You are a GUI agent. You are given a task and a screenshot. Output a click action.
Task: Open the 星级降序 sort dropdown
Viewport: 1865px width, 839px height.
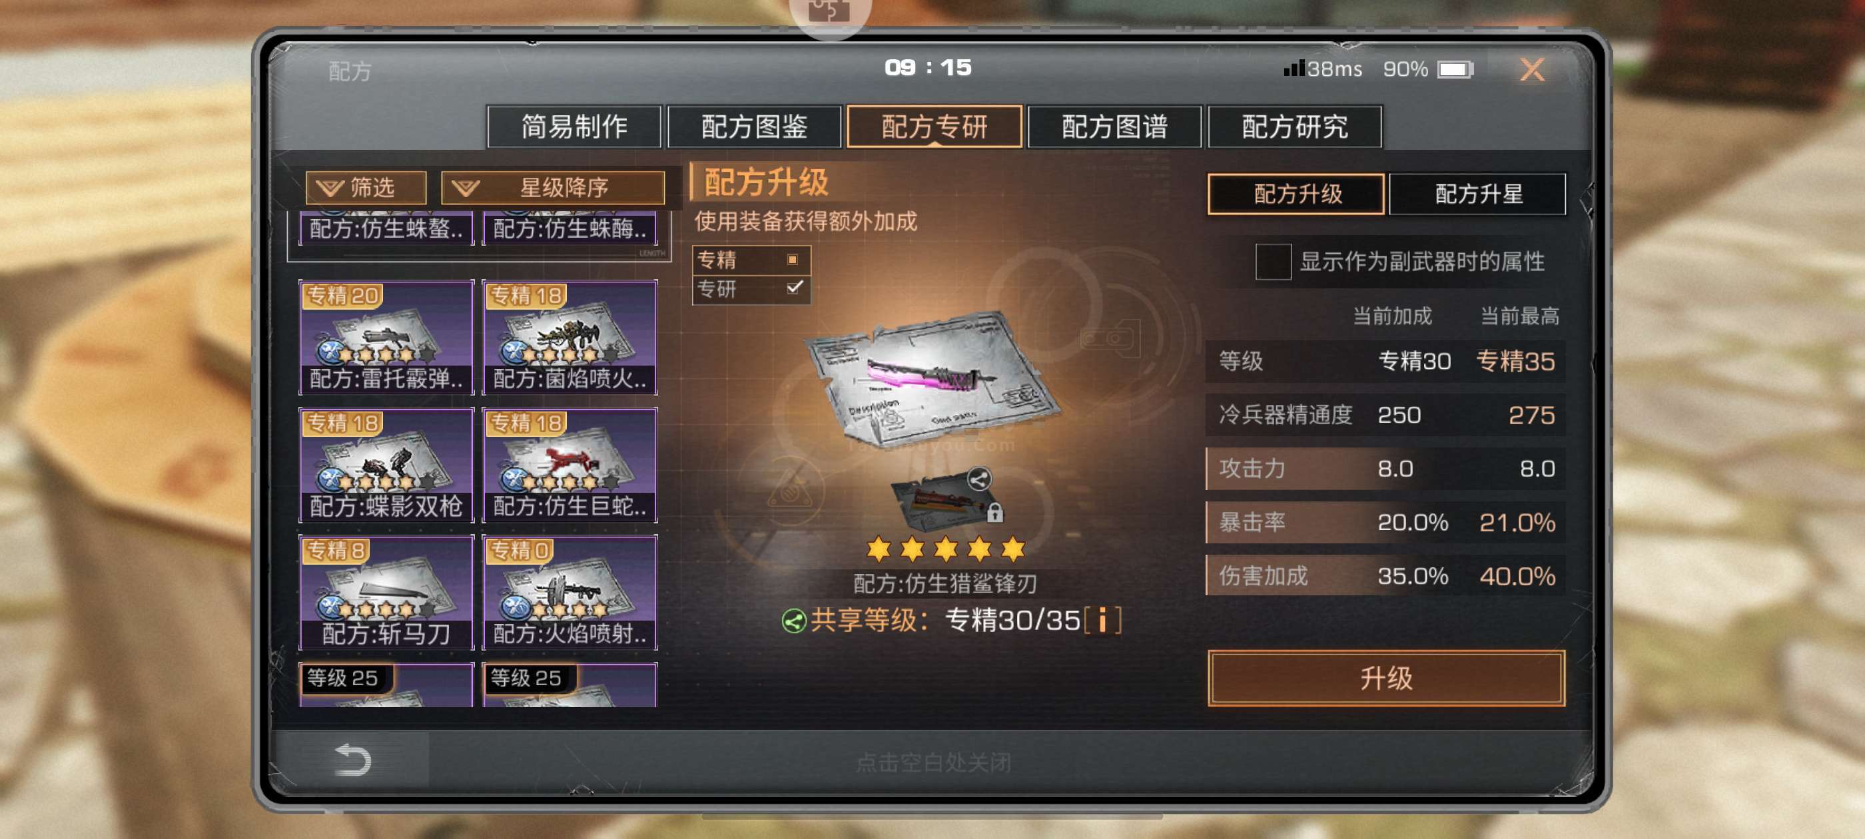click(x=553, y=188)
